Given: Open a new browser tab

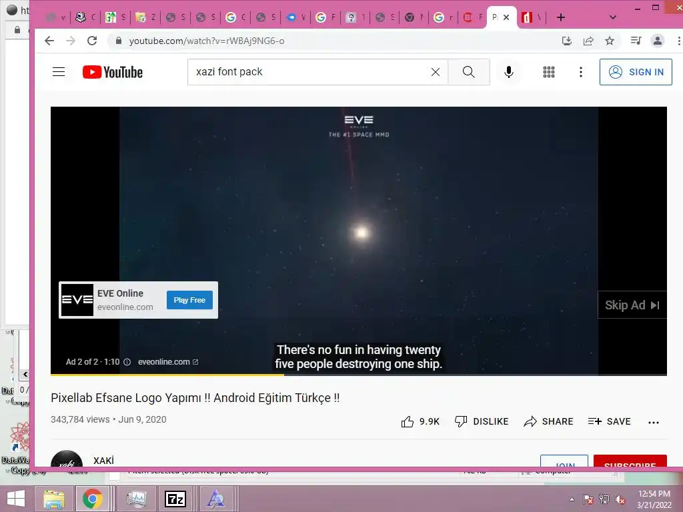Looking at the screenshot, I should click(560, 17).
